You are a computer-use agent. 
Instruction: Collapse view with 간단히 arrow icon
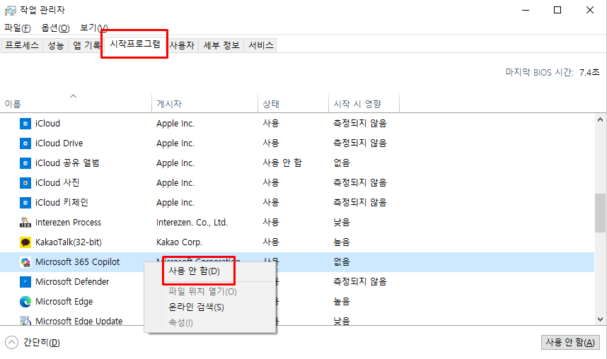tap(11, 342)
